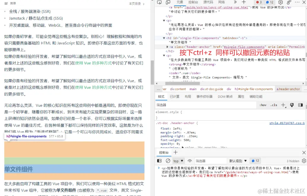Click the page vertical scrollbar thumb
The height and width of the screenshot is (196, 307).
coord(152,72)
